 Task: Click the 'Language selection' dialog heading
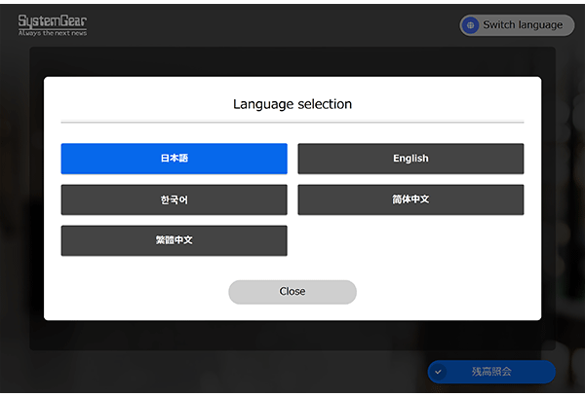[292, 104]
